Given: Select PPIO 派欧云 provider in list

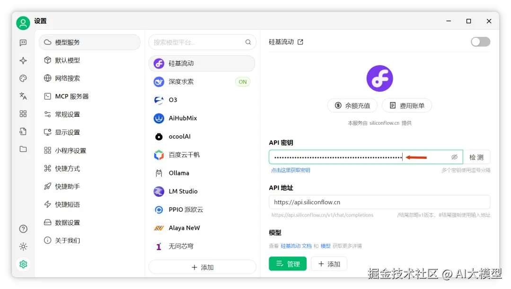Looking at the screenshot, I should (202, 210).
